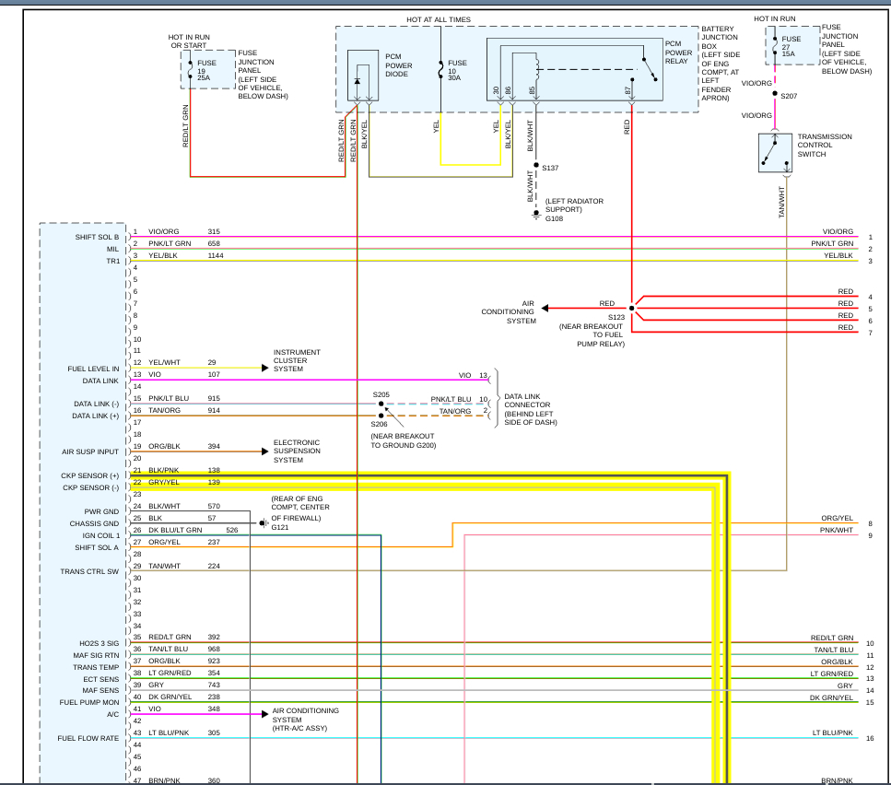Click the G121 ground symbol

coord(263,523)
